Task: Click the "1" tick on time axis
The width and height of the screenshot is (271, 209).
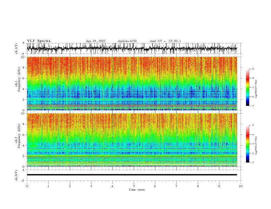Action: coord(48,186)
